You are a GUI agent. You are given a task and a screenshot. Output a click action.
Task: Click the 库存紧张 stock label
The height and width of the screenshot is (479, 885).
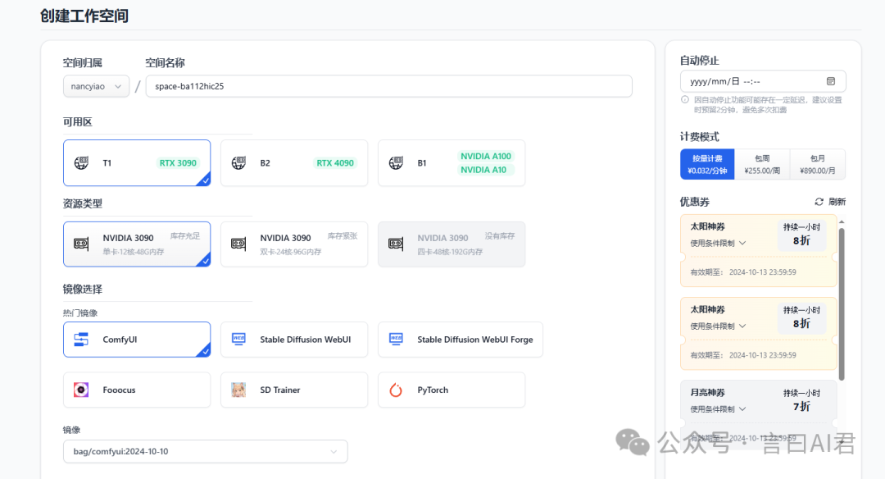[343, 235]
